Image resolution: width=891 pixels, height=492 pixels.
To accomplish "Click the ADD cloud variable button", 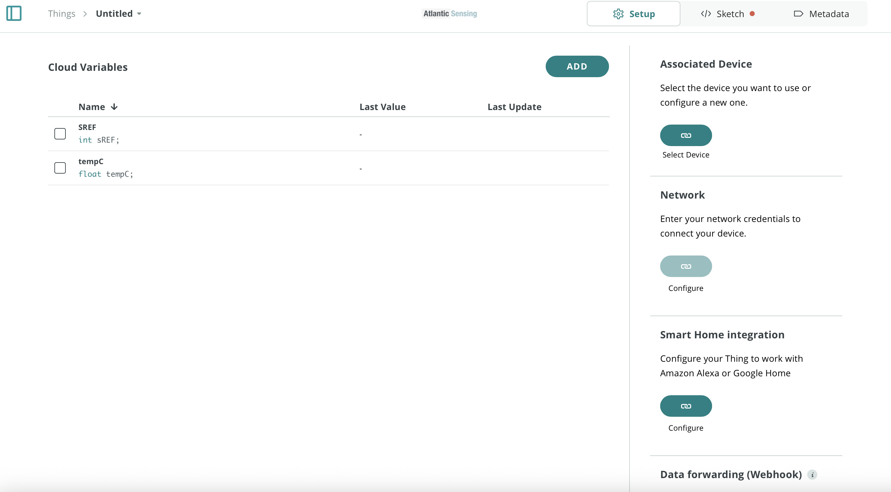I will (x=577, y=66).
